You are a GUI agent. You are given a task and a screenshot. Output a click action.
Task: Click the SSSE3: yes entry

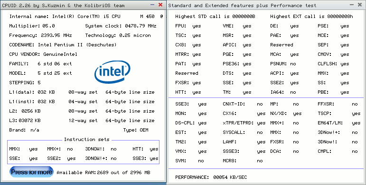pos(244,151)
